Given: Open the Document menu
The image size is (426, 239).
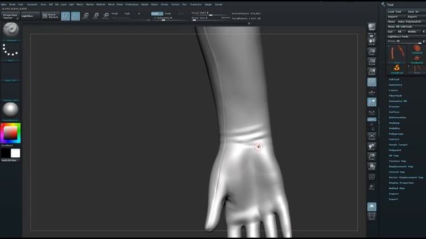Looking at the screenshot, I should (x=32, y=5).
